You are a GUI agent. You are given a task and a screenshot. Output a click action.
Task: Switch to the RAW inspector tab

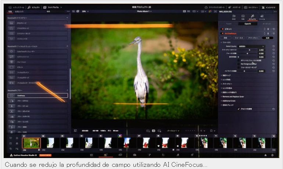tap(234, 17)
